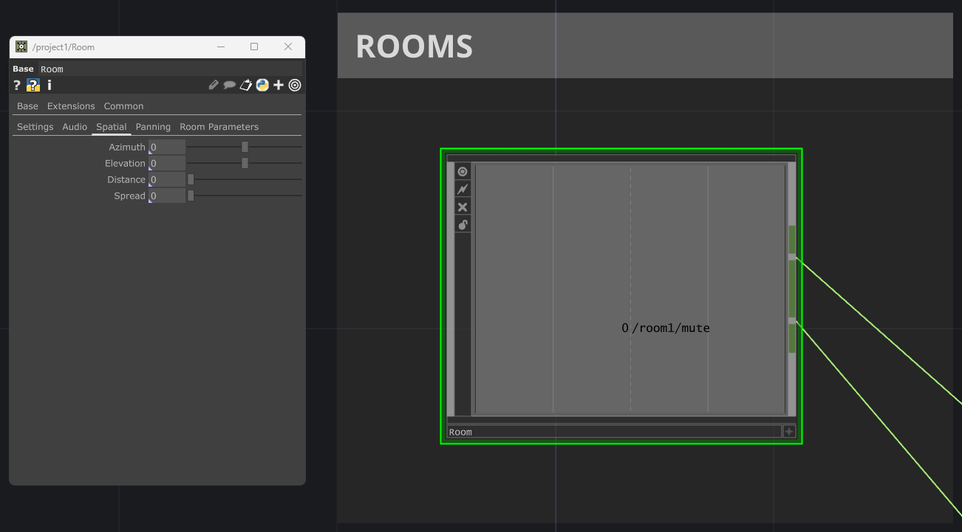This screenshot has height=532, width=962.
Task: Show operator info via the i icon
Action: pyautogui.click(x=50, y=85)
